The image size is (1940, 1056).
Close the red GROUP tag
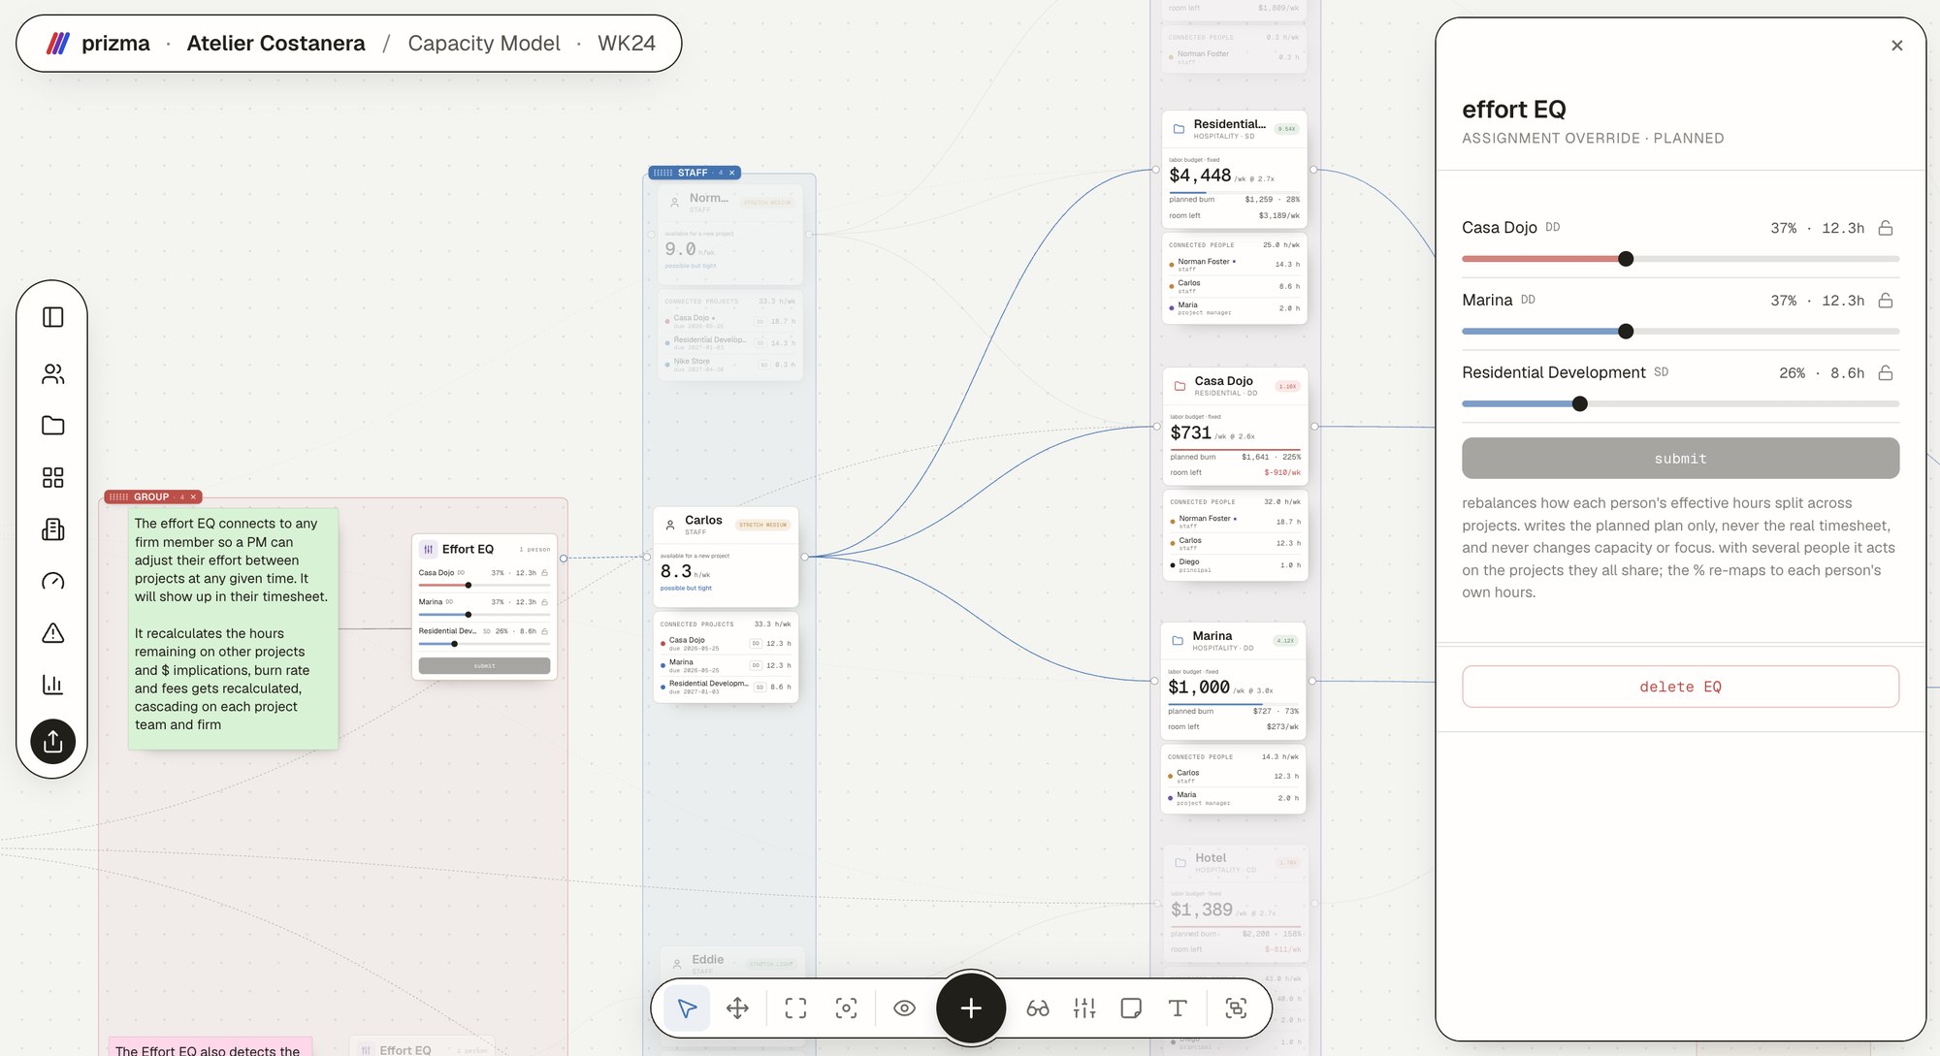coord(193,497)
